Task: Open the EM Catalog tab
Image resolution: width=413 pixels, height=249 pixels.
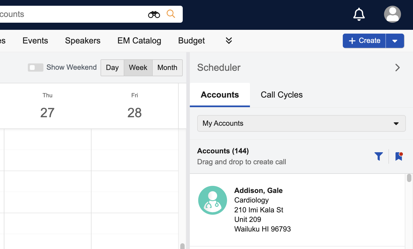Action: pos(139,41)
